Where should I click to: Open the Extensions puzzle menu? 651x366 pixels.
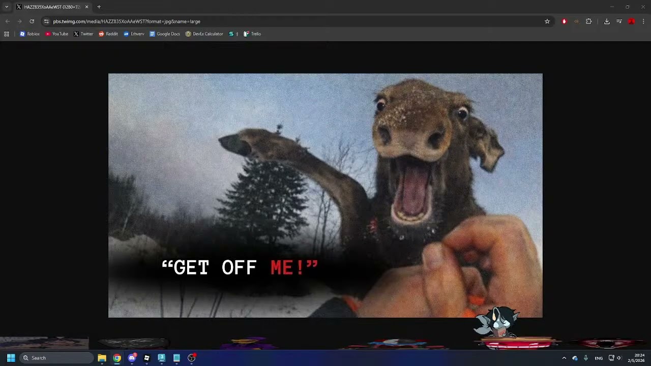[589, 21]
